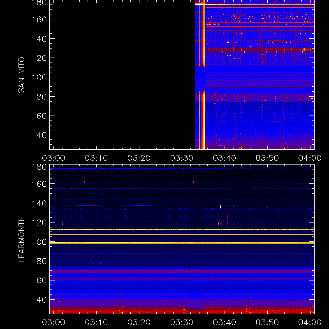Pick the 03:50 time label below San Vito plot
This screenshot has width=329, height=329.
pos(267,158)
